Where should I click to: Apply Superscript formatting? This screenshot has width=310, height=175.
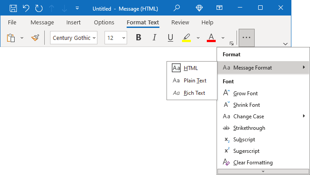click(x=263, y=151)
